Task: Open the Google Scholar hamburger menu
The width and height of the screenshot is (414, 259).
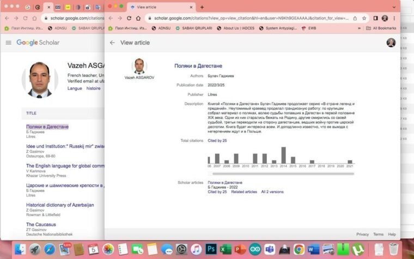Action: [8, 43]
